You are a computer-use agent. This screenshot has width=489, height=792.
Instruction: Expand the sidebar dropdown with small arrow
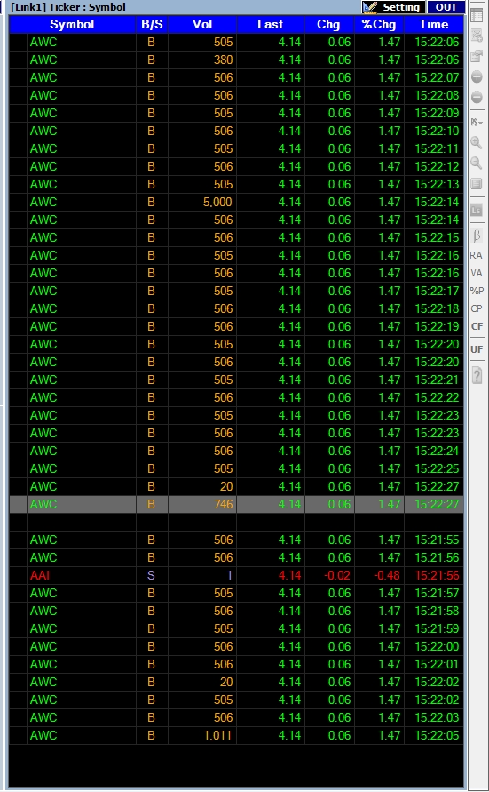coord(477,123)
